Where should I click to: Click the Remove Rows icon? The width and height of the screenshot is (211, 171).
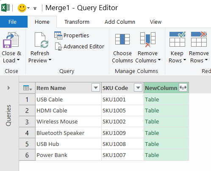point(199,39)
